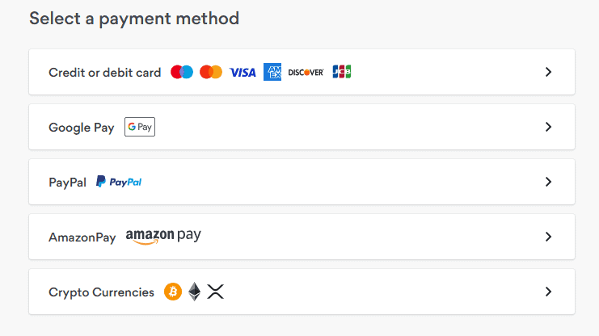Click the Discover card logo
This screenshot has width=599, height=336.
(306, 72)
